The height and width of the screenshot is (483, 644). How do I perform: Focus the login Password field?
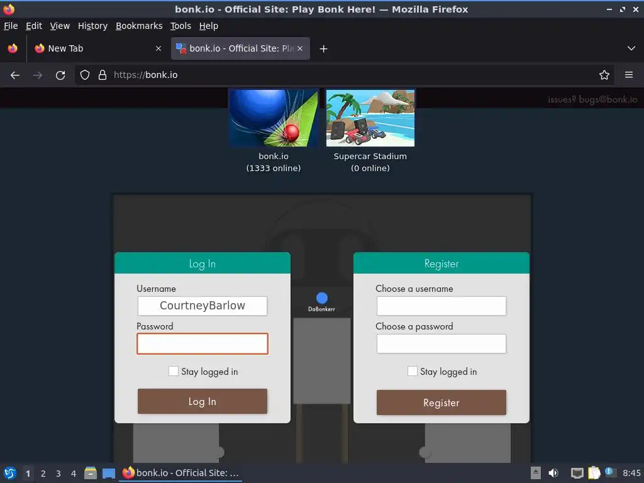pos(203,344)
